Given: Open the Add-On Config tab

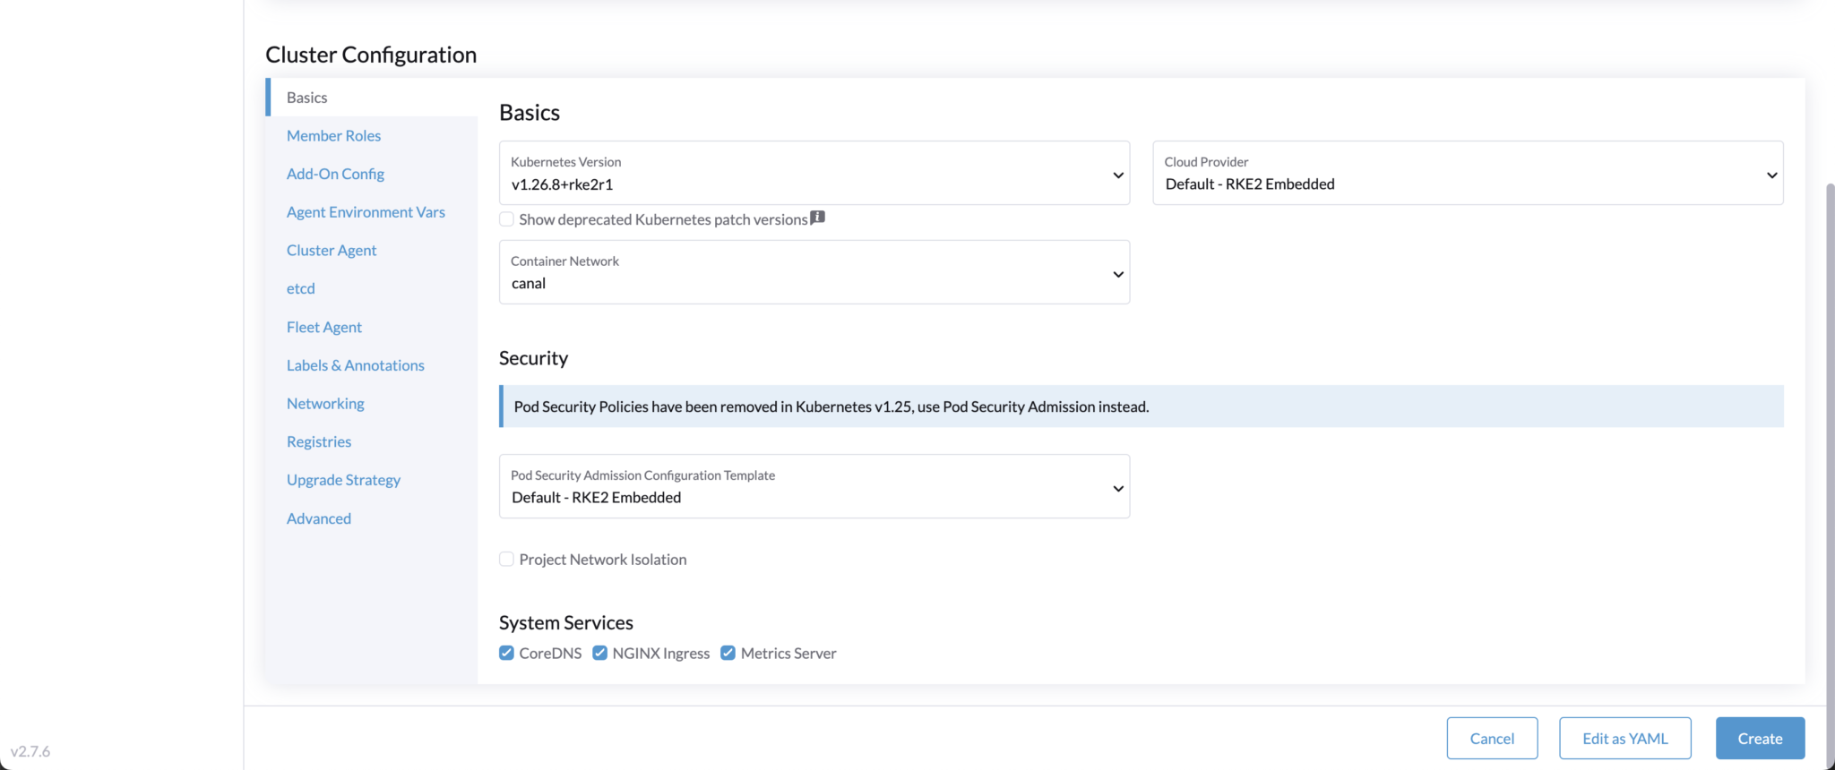Looking at the screenshot, I should pos(335,174).
